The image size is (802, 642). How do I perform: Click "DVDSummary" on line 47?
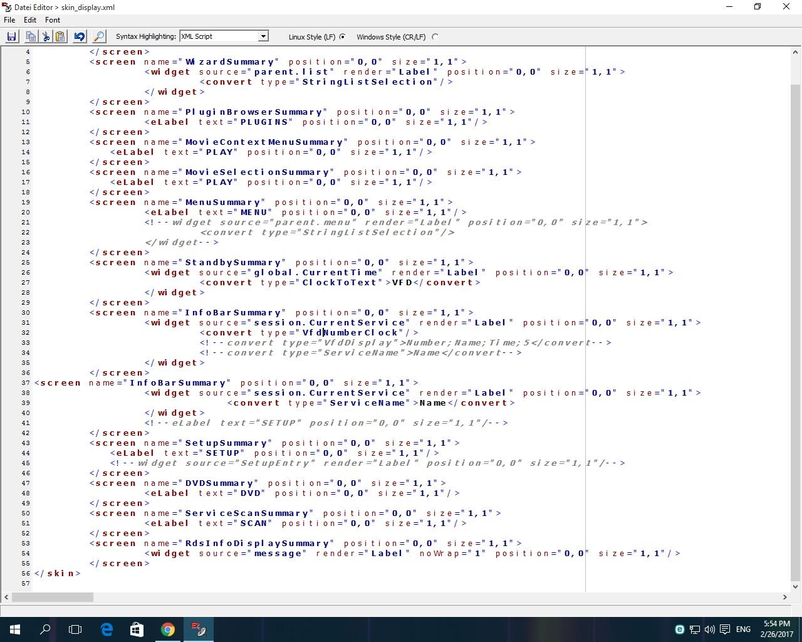(x=220, y=483)
